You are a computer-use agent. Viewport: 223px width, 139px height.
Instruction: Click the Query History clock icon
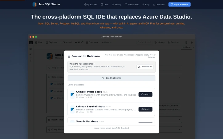[x=49, y=129]
